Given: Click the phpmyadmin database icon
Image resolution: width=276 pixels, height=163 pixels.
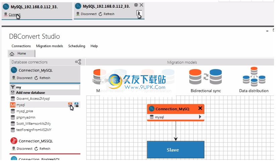Looking at the screenshot, I should pyautogui.click(x=13, y=117).
